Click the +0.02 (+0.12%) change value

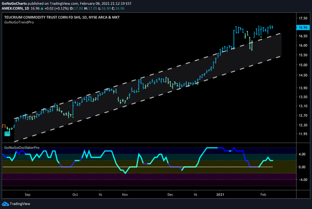tap(56, 8)
